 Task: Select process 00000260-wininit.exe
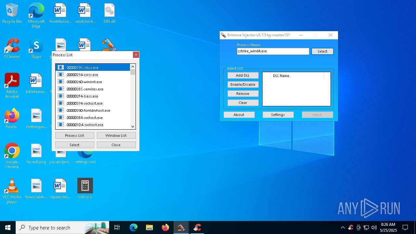click(x=93, y=82)
